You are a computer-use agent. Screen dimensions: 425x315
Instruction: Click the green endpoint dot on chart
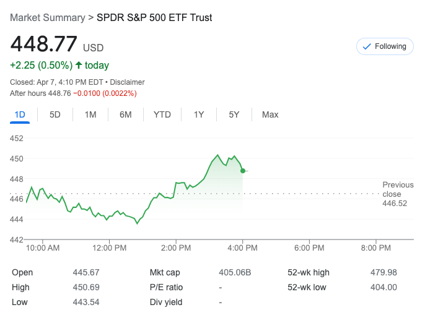click(243, 170)
